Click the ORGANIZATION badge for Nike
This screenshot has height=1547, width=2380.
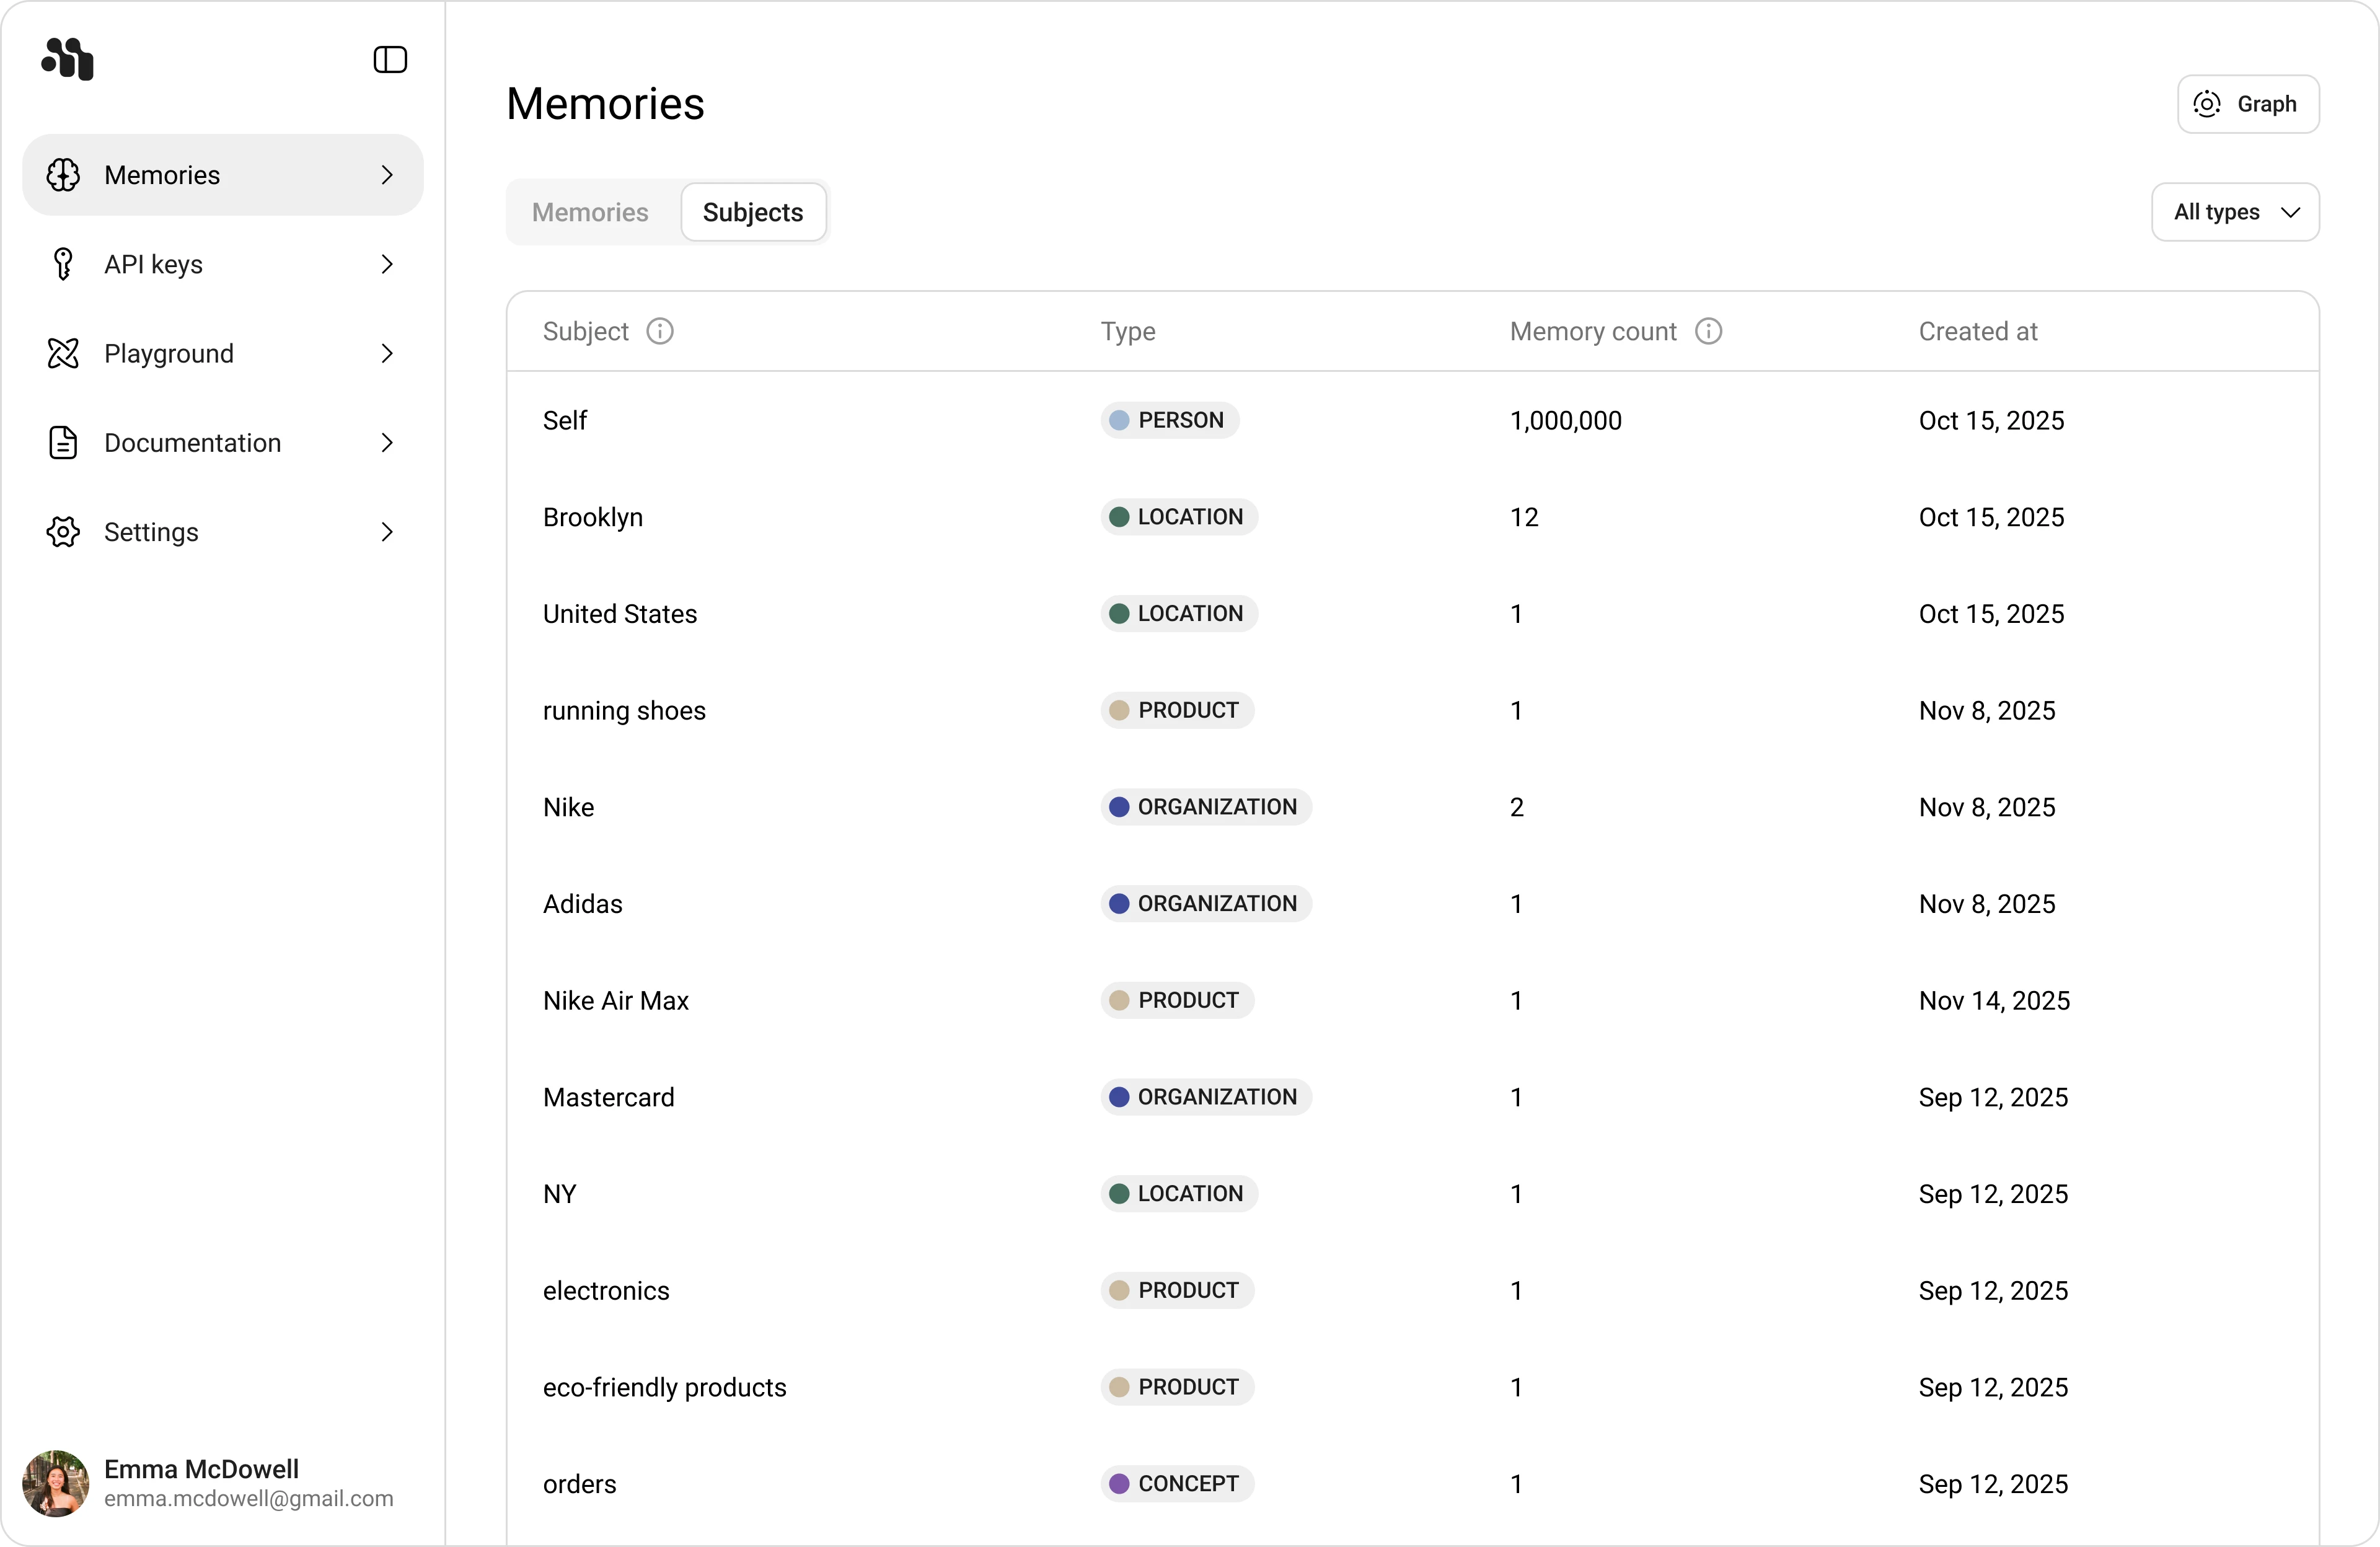click(1206, 807)
